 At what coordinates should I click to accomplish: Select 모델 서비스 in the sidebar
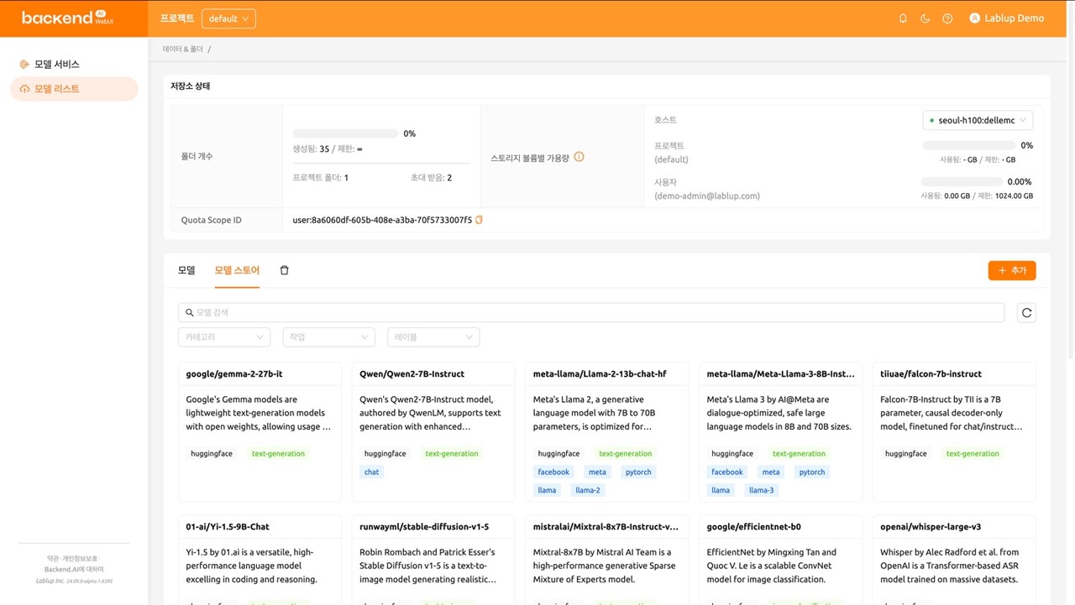coord(57,64)
